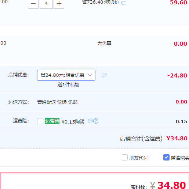Open comment bubble icon beside ¥0.15购买

click(x=90, y=121)
